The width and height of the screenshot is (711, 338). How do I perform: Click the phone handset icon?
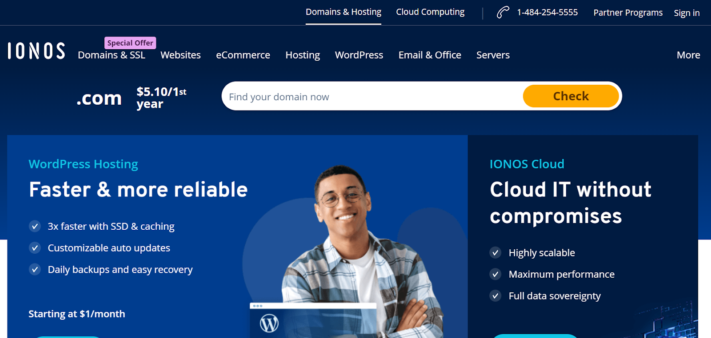503,12
